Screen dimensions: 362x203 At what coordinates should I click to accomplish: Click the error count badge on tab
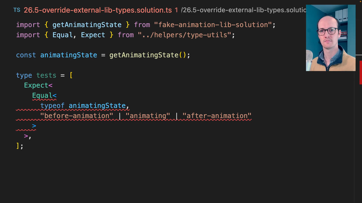click(176, 10)
